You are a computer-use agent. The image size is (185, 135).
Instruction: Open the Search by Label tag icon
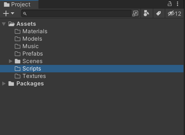(x=158, y=13)
